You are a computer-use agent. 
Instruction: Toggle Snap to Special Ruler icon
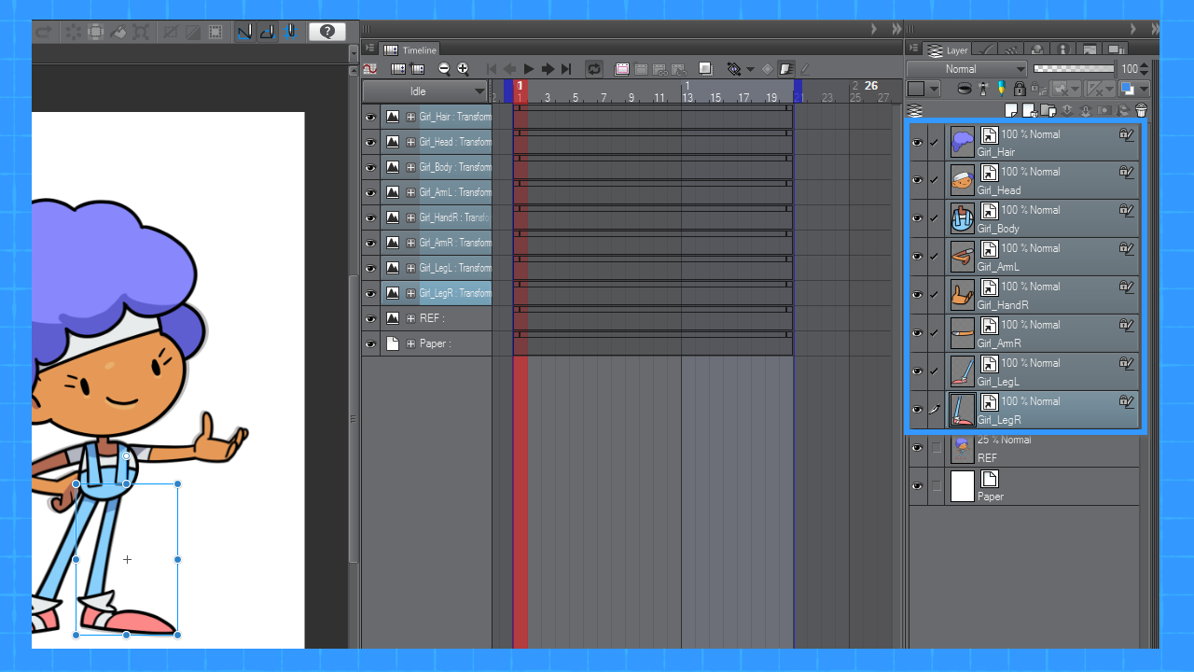click(x=267, y=32)
